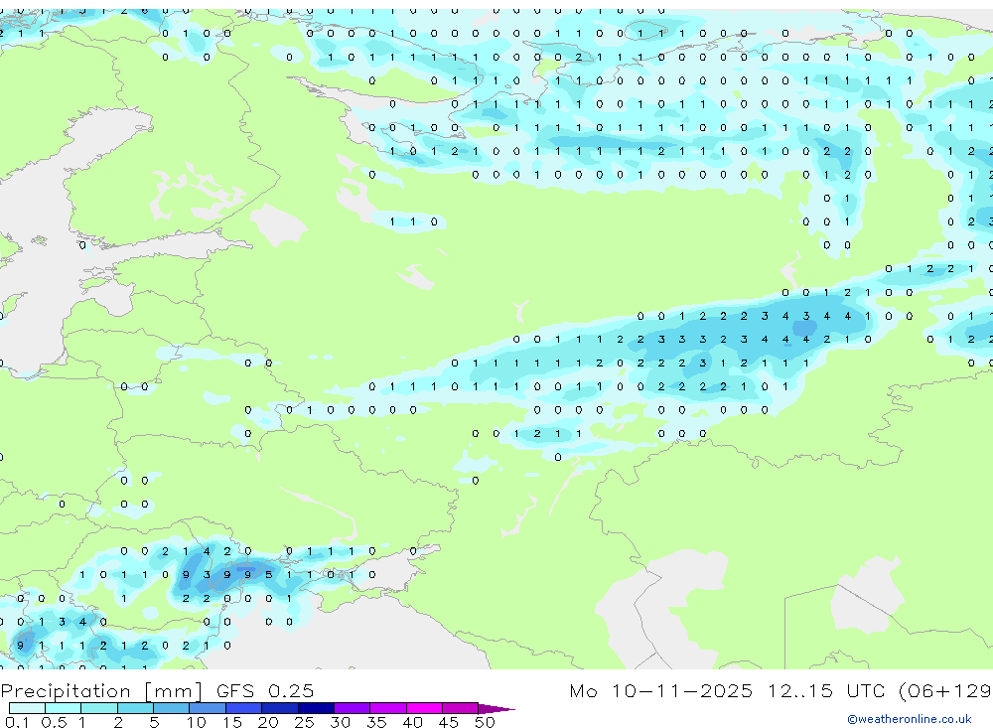The width and height of the screenshot is (993, 728).
Task: Click the legend label "10"
Action: [196, 722]
